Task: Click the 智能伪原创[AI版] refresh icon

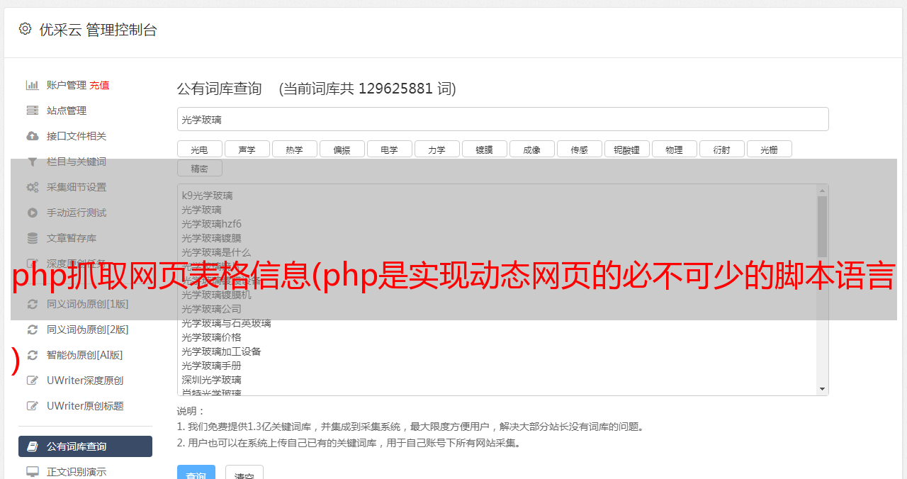Action: (33, 355)
